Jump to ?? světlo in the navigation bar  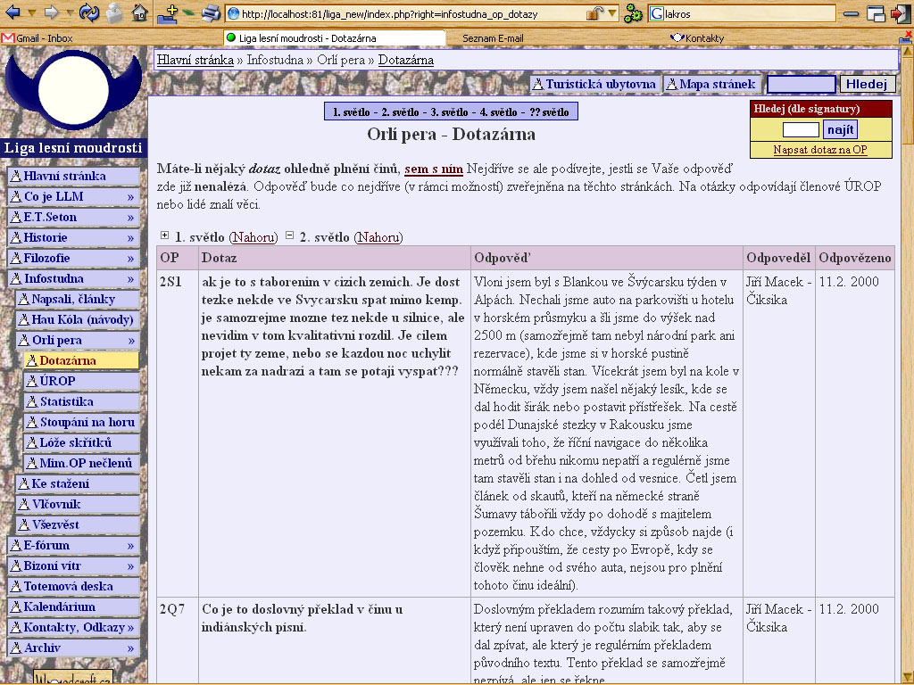[549, 112]
